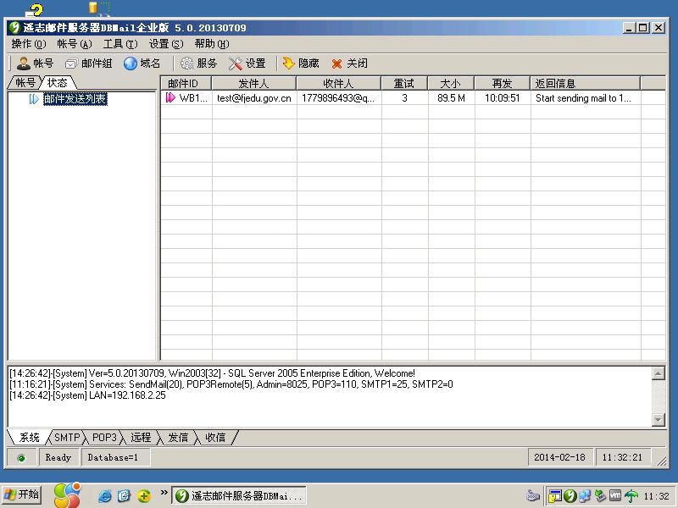This screenshot has width=678, height=508.
Task: Open the 开始 Start menu
Action: [22, 494]
